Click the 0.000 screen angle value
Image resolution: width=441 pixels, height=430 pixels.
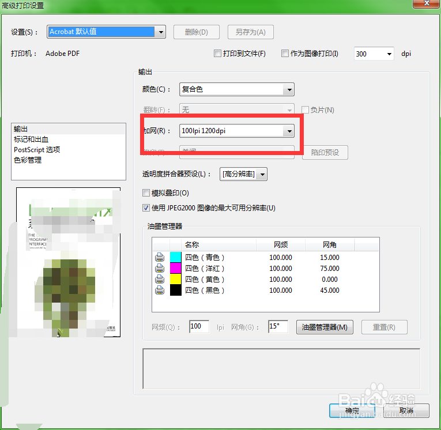330,279
